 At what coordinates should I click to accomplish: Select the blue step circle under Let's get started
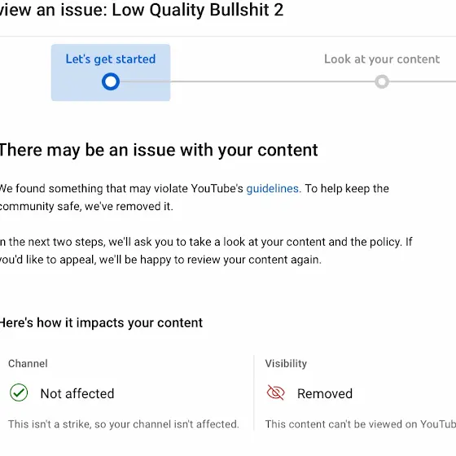tap(111, 81)
